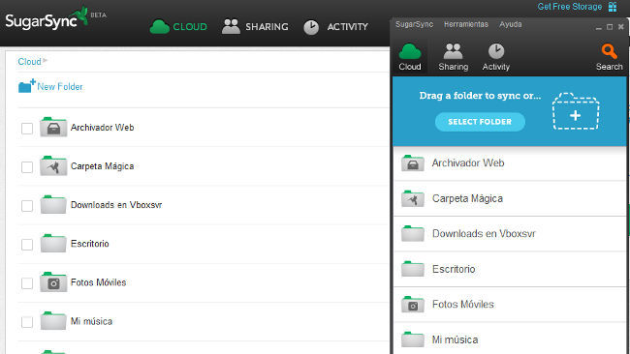Check the Archivador Web checkbox
Image resolution: width=630 pixels, height=354 pixels.
click(x=27, y=129)
